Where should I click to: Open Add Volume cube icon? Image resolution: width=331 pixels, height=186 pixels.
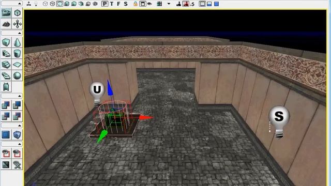pyautogui.click(x=17, y=134)
